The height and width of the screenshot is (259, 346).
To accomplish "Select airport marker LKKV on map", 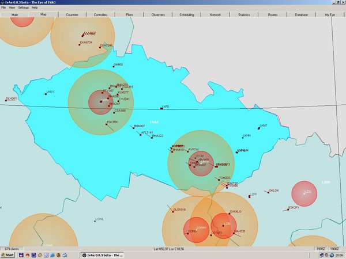I will pyautogui.click(x=46, y=94).
